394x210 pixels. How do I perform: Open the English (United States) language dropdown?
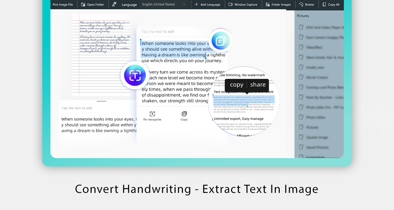164,4
